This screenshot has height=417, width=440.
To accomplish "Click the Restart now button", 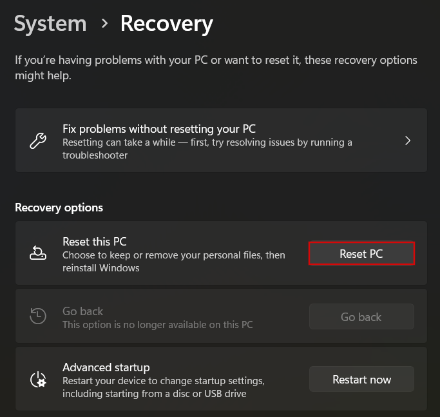I will [361, 380].
